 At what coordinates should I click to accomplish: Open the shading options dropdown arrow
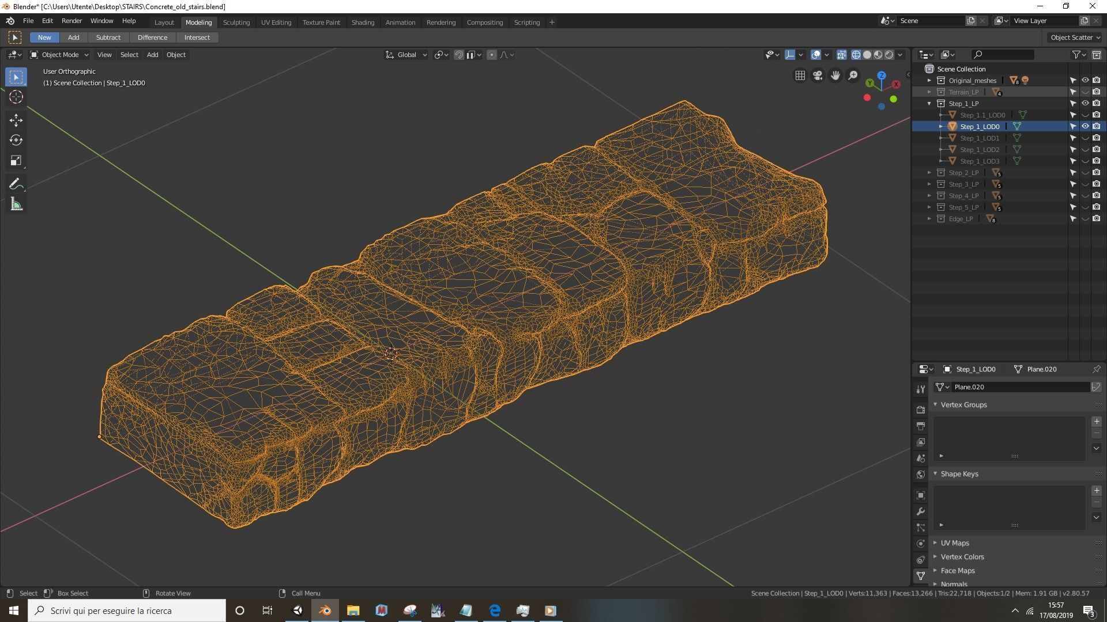[900, 55]
